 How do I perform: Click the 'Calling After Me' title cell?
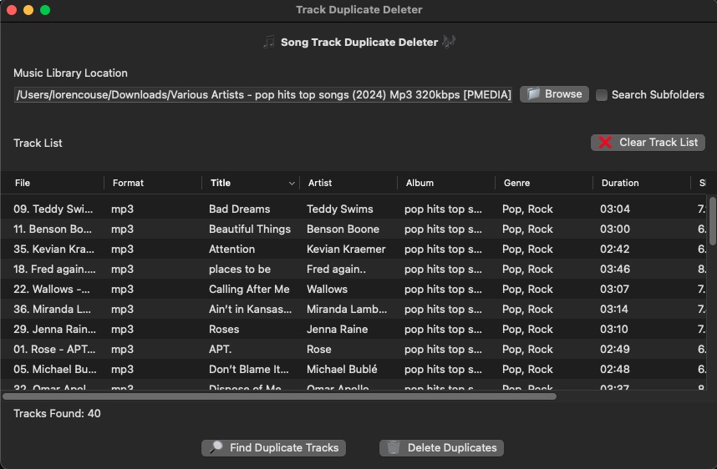click(249, 289)
